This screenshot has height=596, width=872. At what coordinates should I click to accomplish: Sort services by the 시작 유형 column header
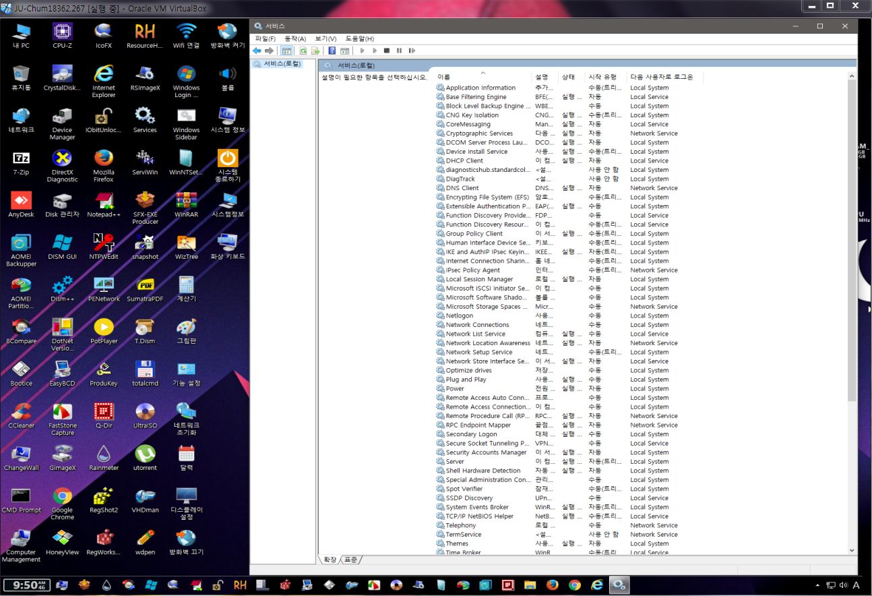pyautogui.click(x=606, y=77)
